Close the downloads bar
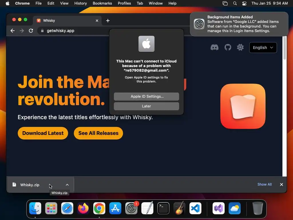 pos(282,184)
